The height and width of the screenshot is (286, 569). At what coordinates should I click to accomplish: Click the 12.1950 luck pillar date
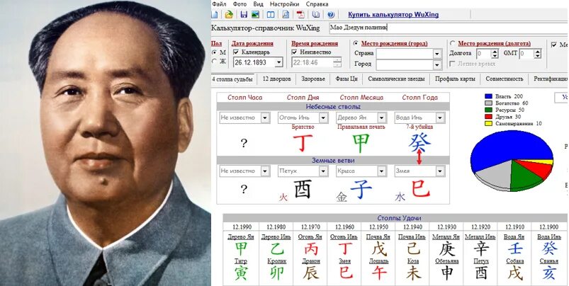click(x=378, y=227)
